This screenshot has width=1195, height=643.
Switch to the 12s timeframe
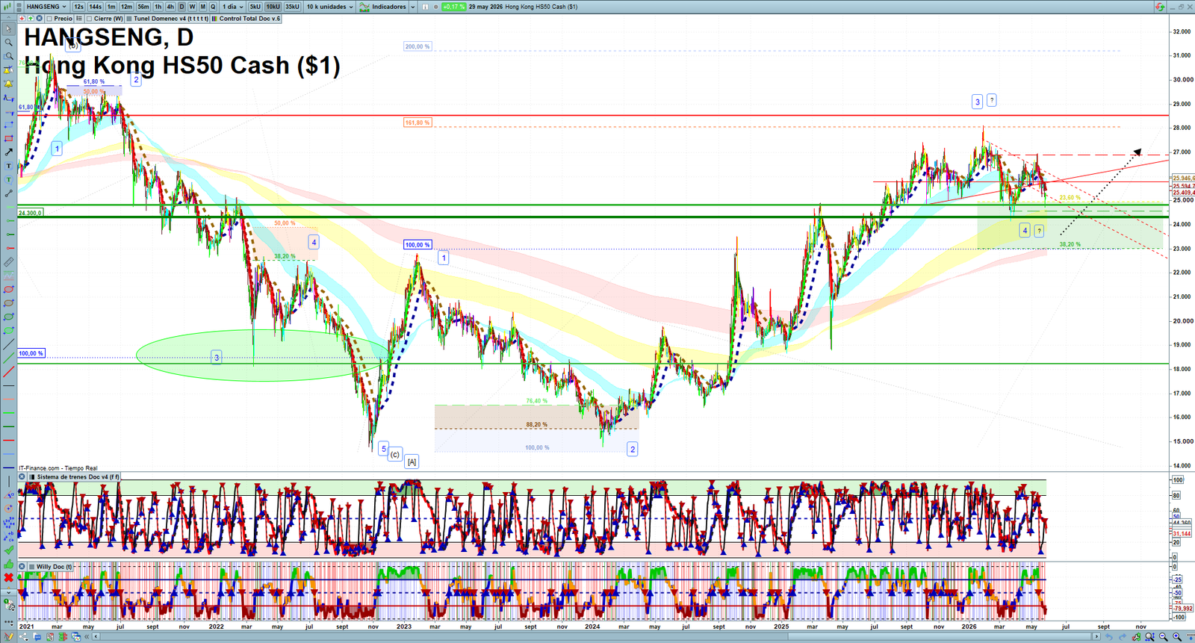[78, 7]
